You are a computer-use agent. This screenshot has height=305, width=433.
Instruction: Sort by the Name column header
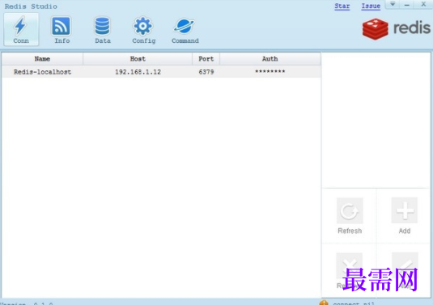pyautogui.click(x=42, y=59)
